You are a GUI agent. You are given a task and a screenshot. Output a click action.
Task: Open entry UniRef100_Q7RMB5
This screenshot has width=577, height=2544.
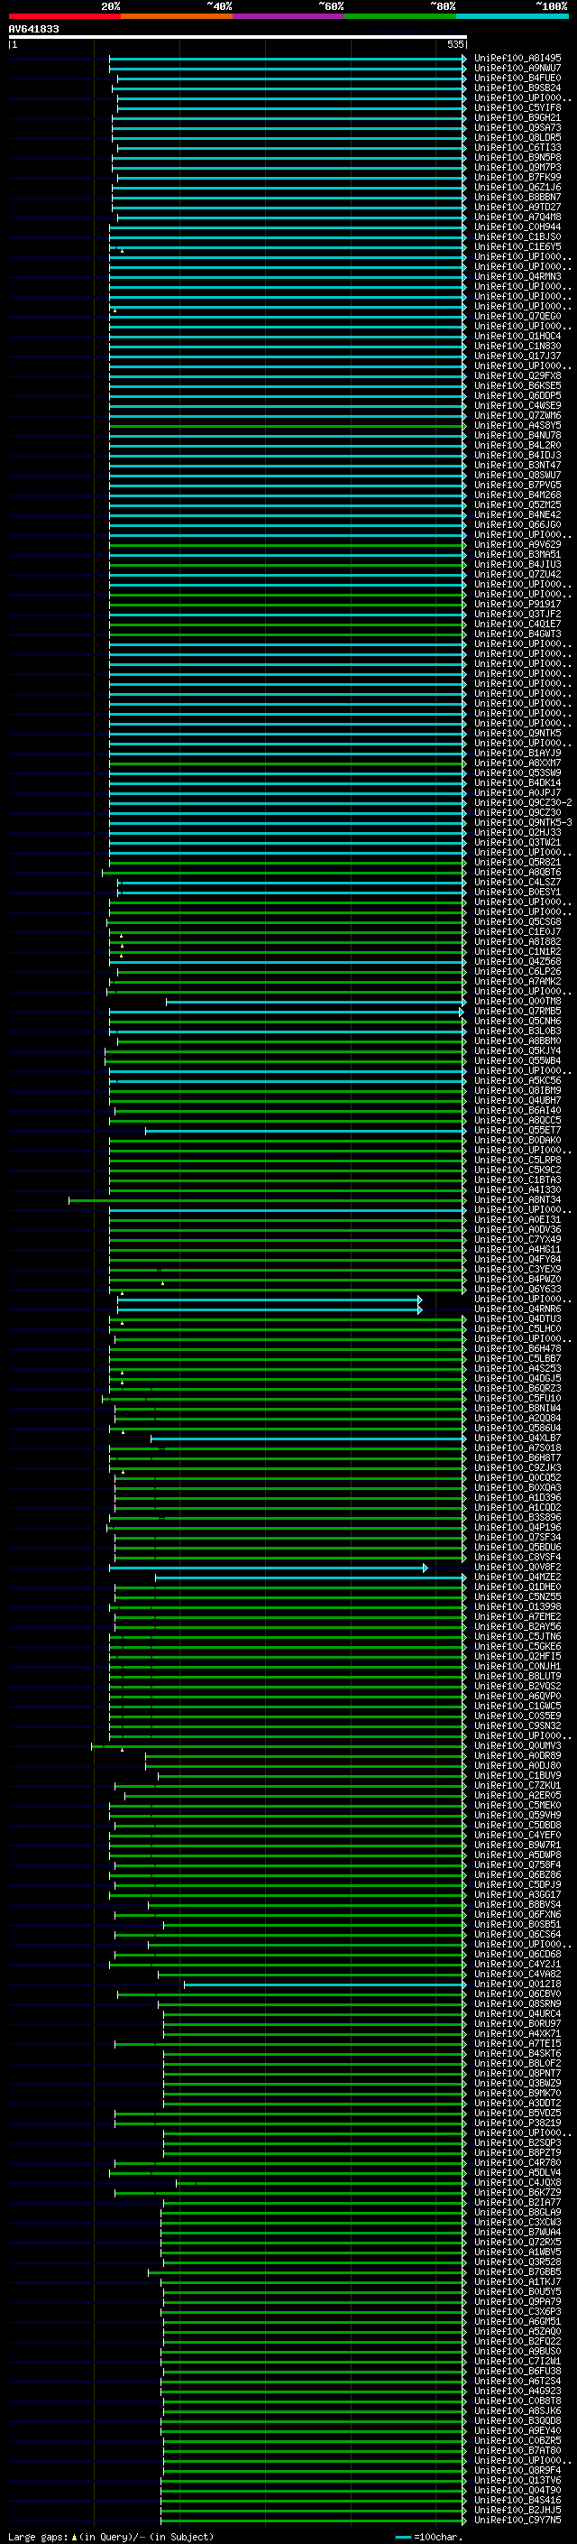pos(517,1012)
